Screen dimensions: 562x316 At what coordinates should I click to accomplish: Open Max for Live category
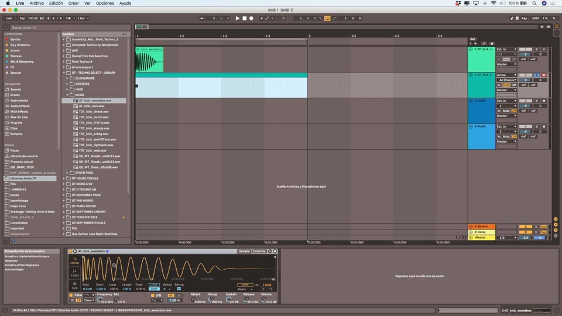point(19,117)
